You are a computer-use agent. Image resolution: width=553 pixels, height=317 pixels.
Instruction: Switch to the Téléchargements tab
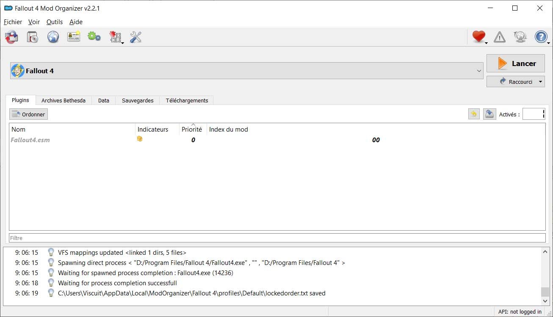coord(187,101)
